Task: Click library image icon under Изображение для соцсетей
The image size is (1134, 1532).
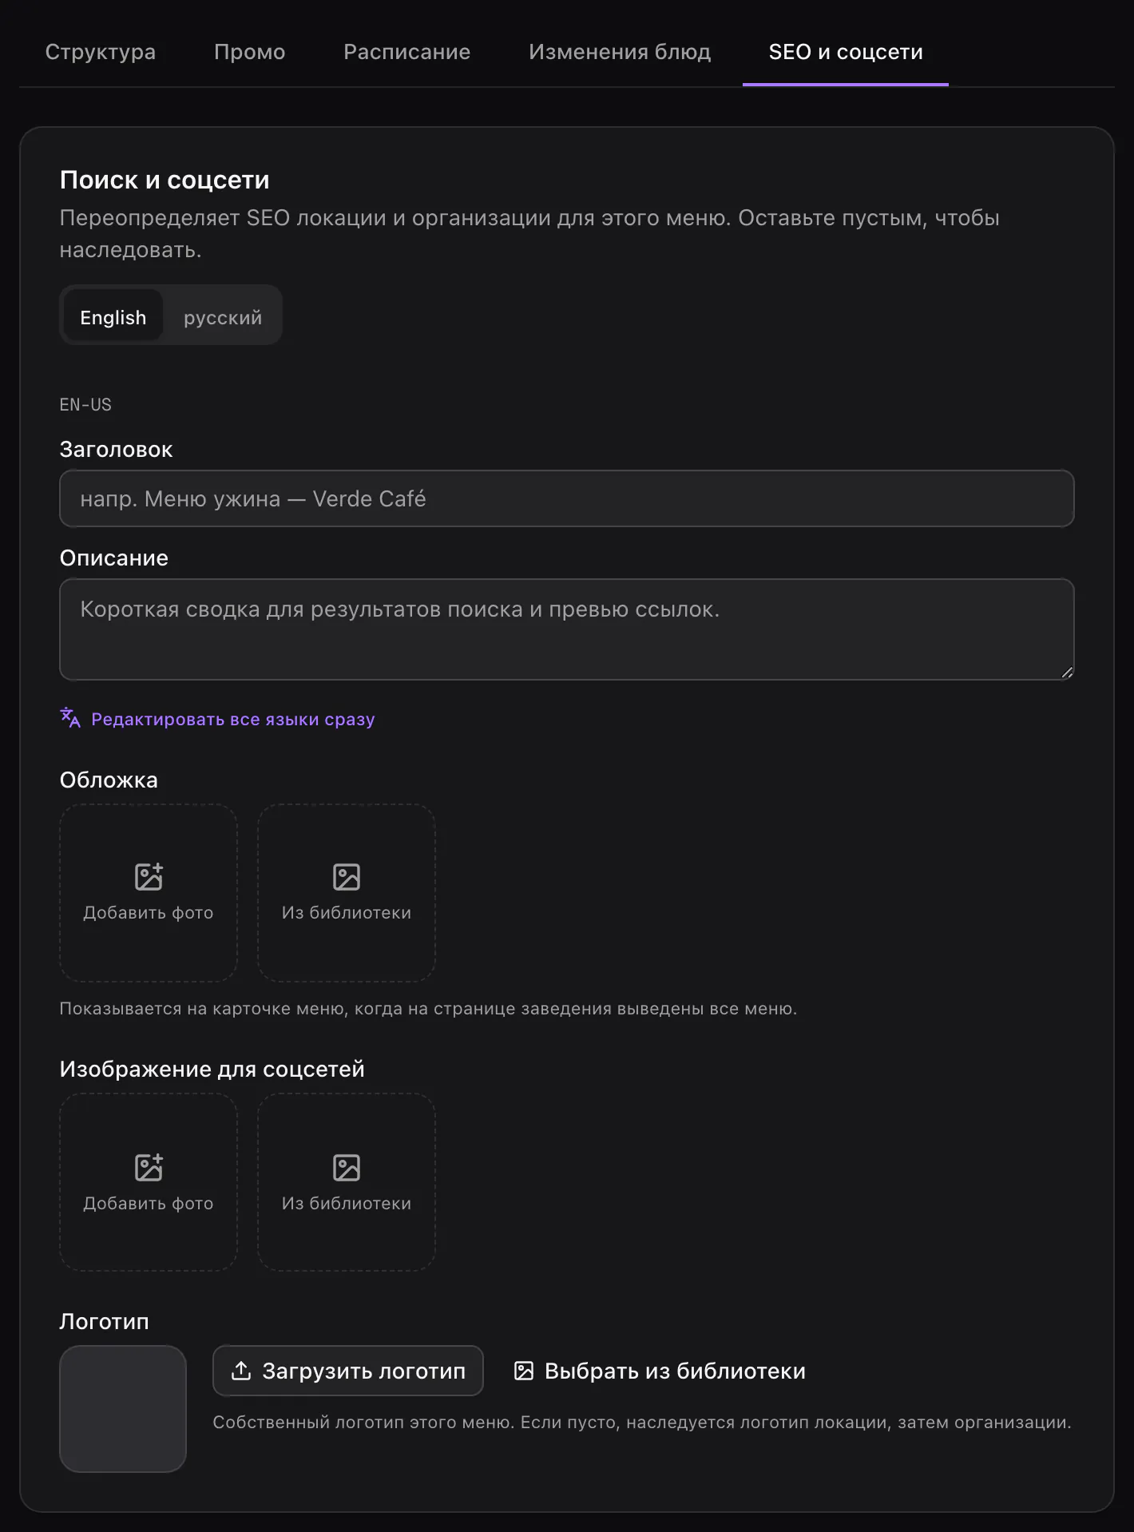Action: click(x=347, y=1167)
